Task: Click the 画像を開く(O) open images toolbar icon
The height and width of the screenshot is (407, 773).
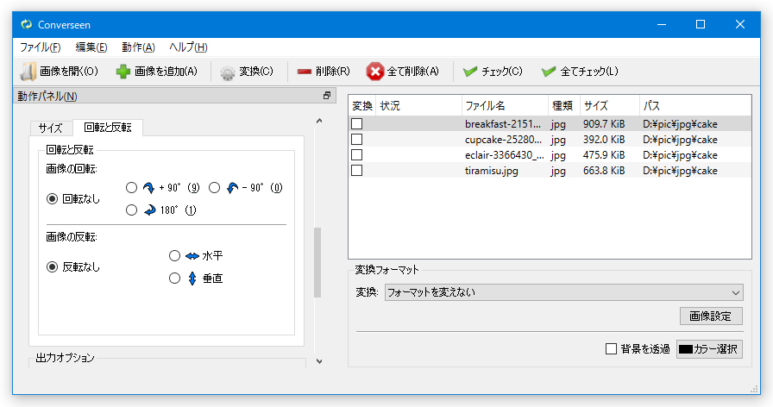Action: click(28, 72)
